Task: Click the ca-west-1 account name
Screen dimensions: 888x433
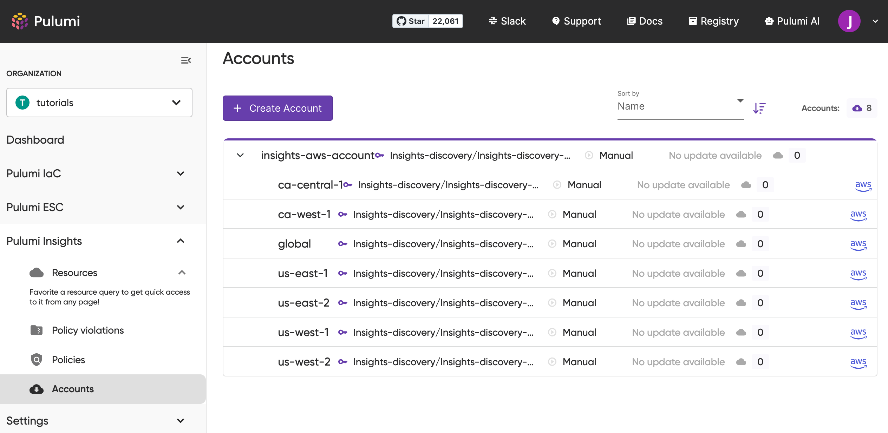Action: click(304, 214)
